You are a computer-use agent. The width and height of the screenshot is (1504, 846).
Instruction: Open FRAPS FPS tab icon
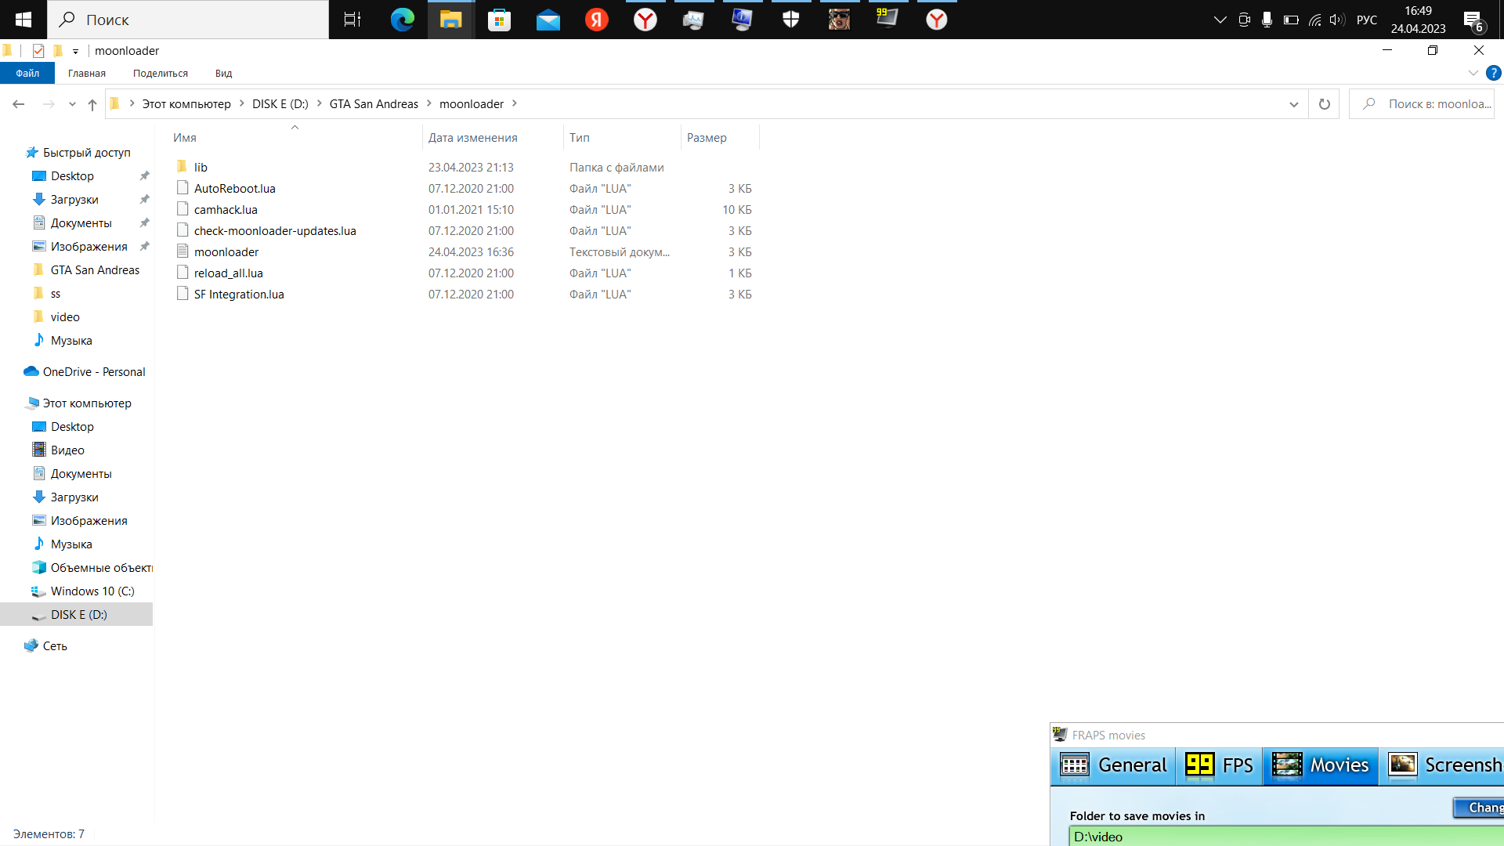pos(1219,765)
